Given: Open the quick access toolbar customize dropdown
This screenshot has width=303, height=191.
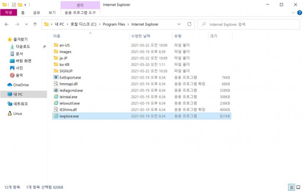Looking at the screenshot, I should (x=25, y=5).
